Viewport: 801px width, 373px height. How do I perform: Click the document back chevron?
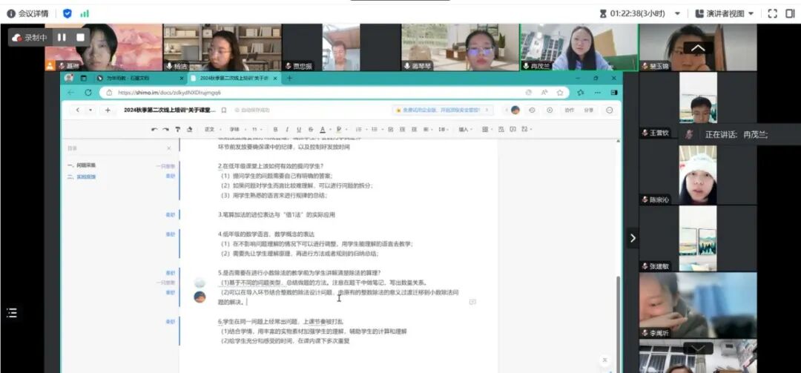(77, 110)
